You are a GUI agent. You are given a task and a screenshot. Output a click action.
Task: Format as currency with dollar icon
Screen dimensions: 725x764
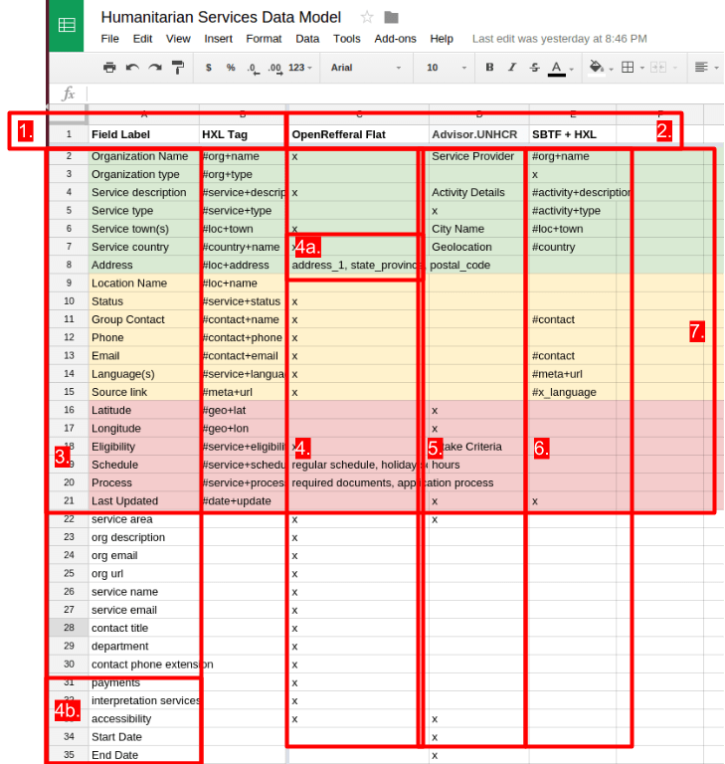click(x=209, y=68)
